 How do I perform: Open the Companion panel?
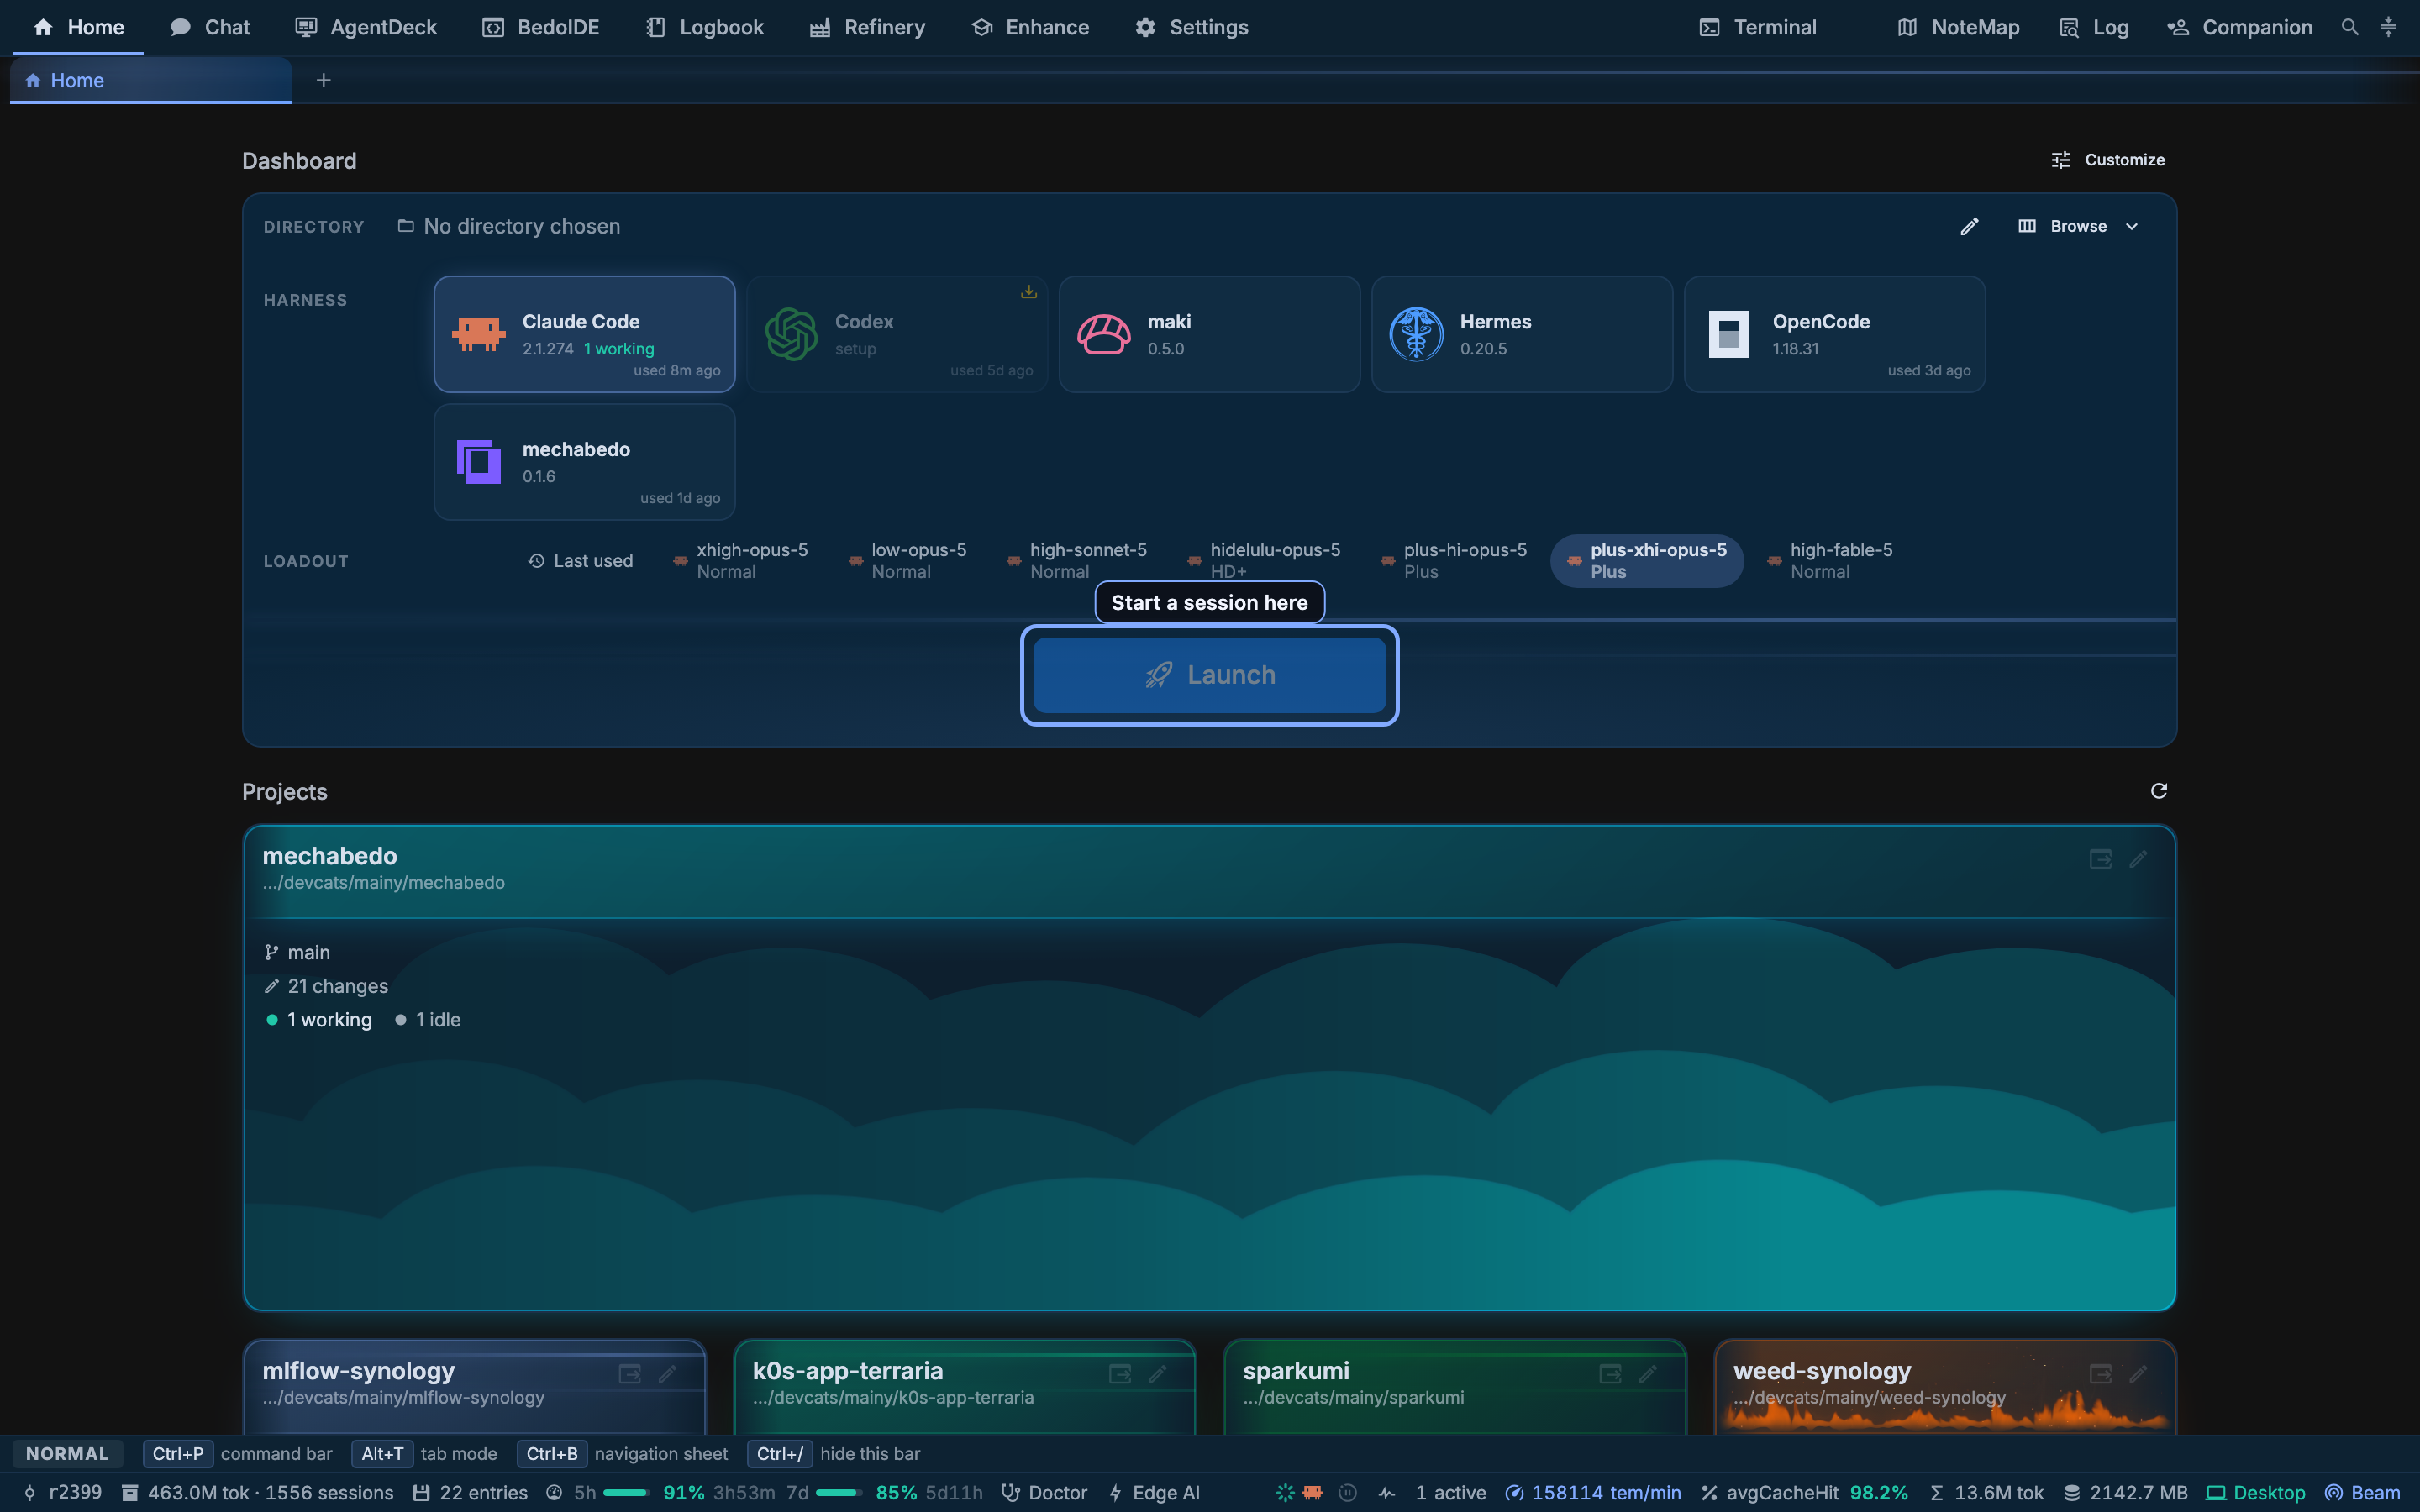point(2239,27)
